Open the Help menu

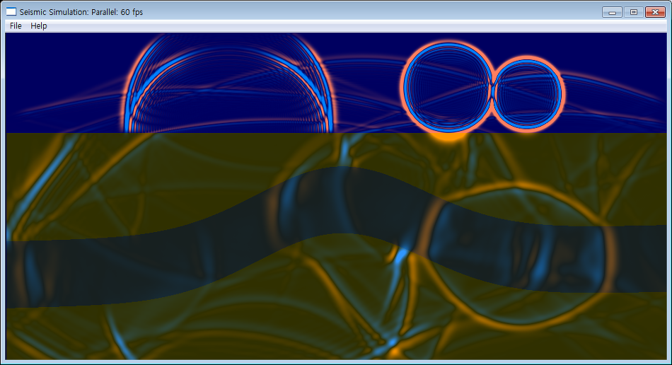coord(39,25)
